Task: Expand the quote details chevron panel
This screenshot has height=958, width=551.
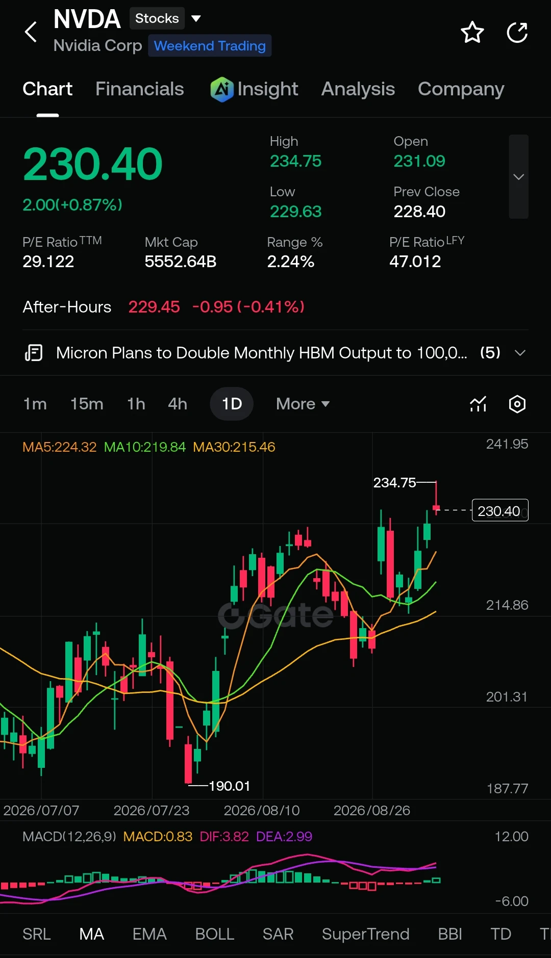Action: [518, 177]
